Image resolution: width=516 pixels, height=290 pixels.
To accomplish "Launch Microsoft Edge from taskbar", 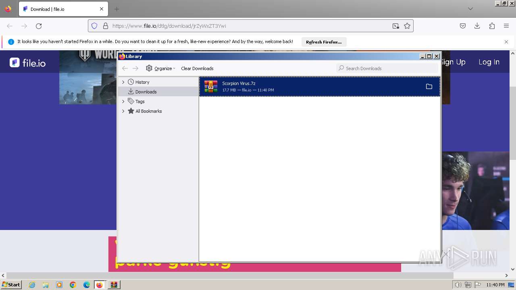I will click(87, 285).
